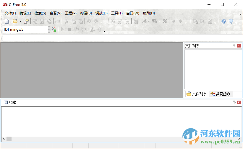Click the Find binoculars icon
This screenshot has height=149, width=243.
pyautogui.click(x=113, y=21)
